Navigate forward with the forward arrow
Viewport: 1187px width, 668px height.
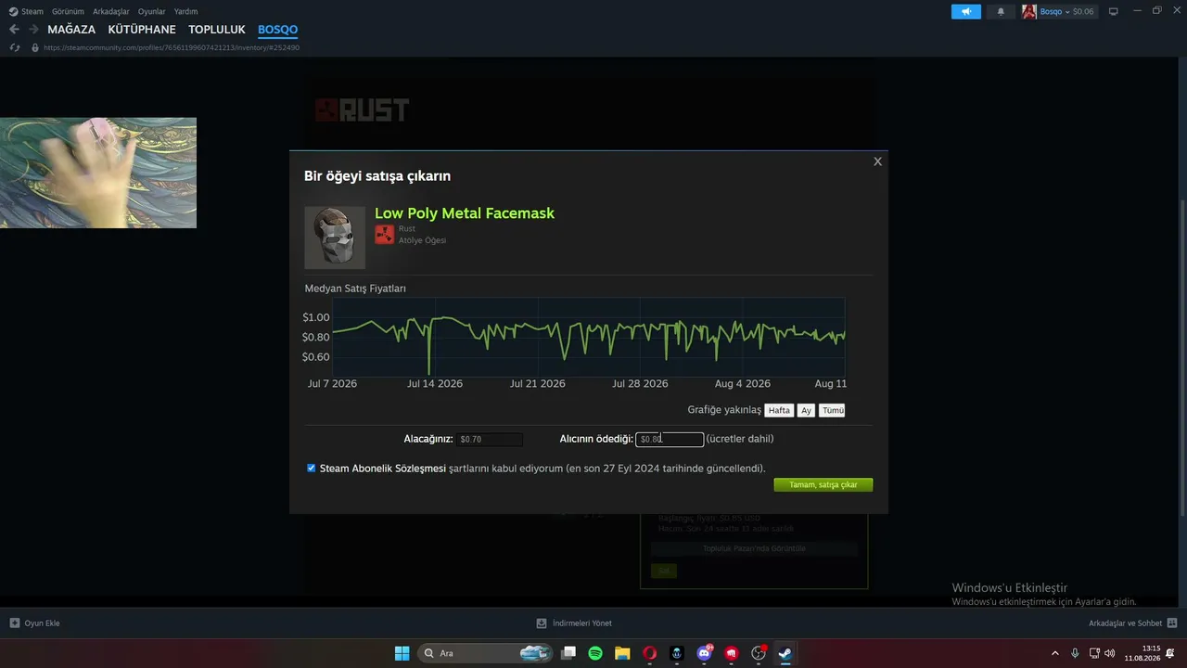(33, 30)
